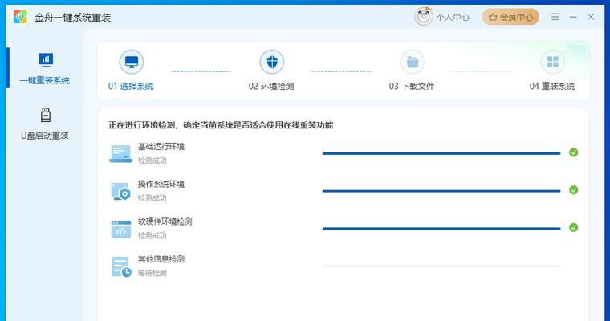610x321 pixels.
Task: Click the 基础运行环境 progress bar
Action: [441, 152]
